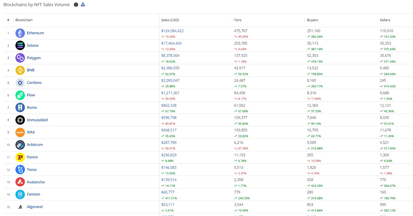
Task: Sort by the Sales (USD) column header
Action: (170, 20)
